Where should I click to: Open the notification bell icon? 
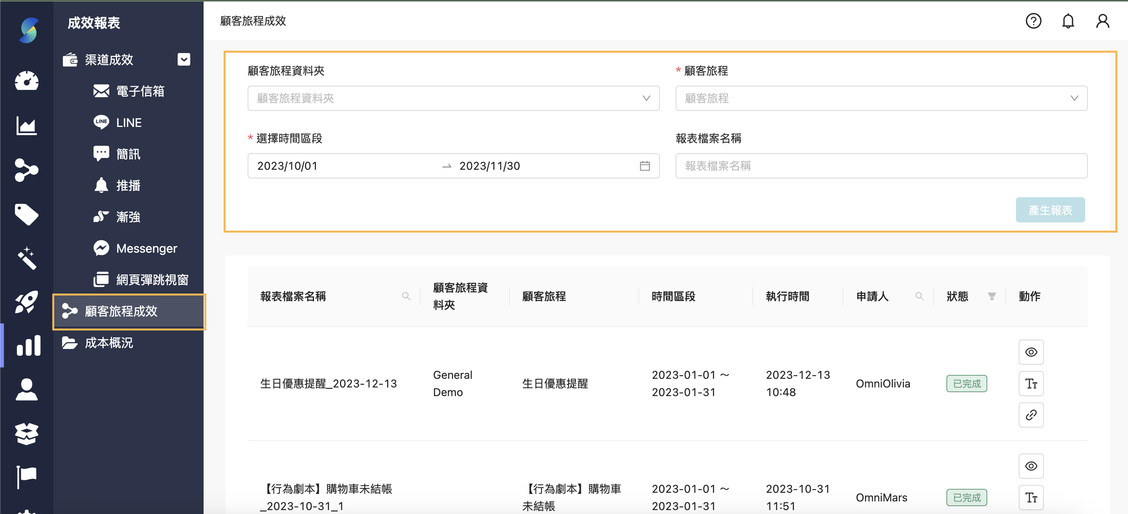click(x=1067, y=20)
